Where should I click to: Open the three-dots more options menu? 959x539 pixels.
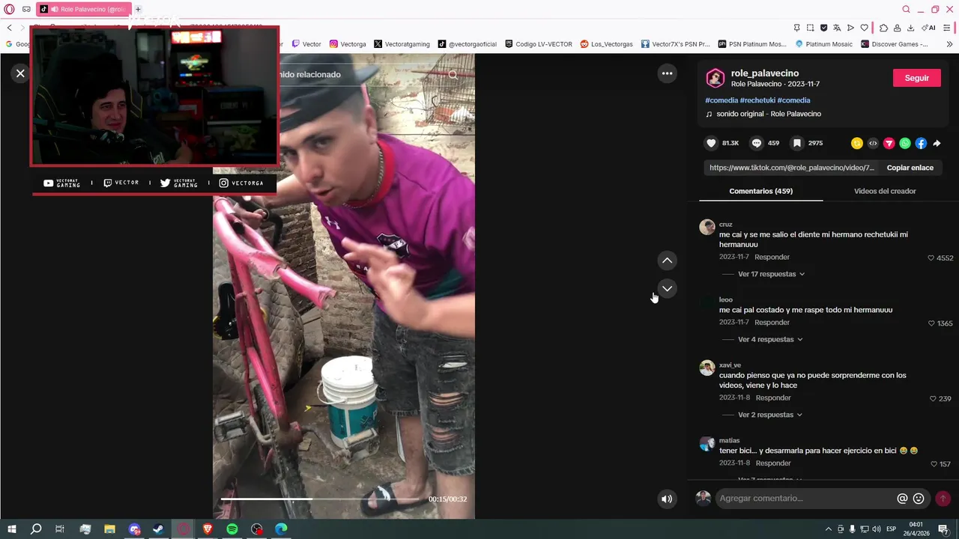(x=667, y=73)
